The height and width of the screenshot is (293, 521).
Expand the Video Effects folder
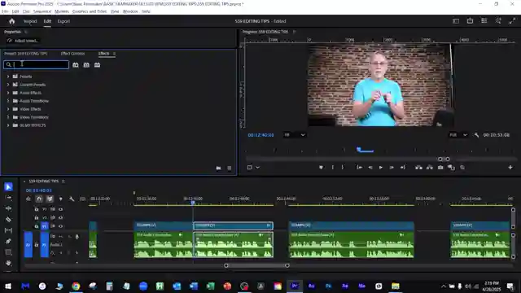click(8, 109)
